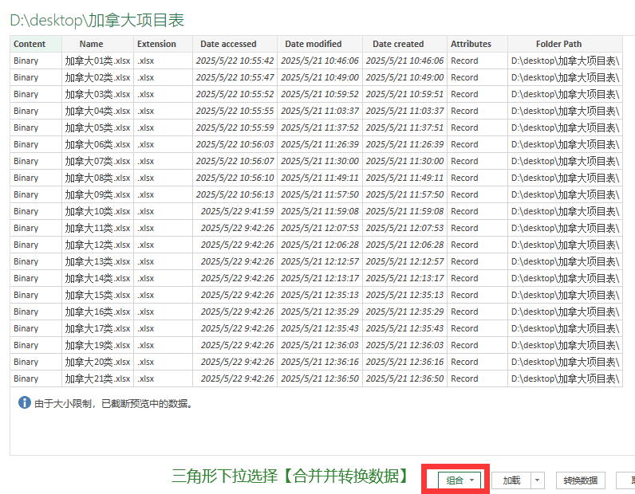Click Date modified 2025/5/21 10:59:52 cell

[x=320, y=94]
